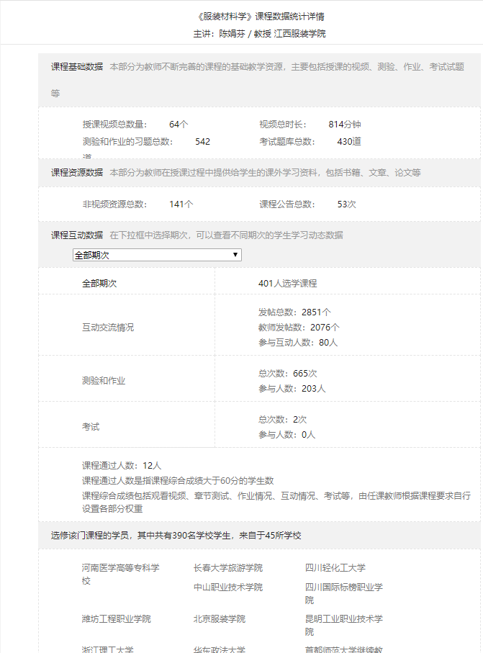Image resolution: width=483 pixels, height=653 pixels.
Task: Select the 互动交流情况 row label
Action: (x=108, y=328)
